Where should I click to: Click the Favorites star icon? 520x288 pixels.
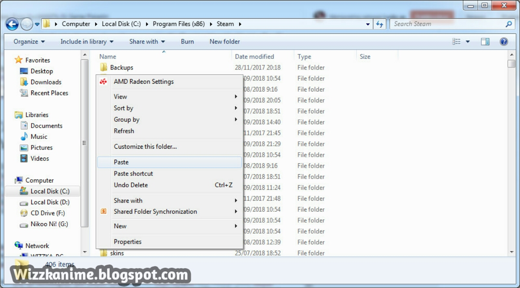tap(19, 60)
